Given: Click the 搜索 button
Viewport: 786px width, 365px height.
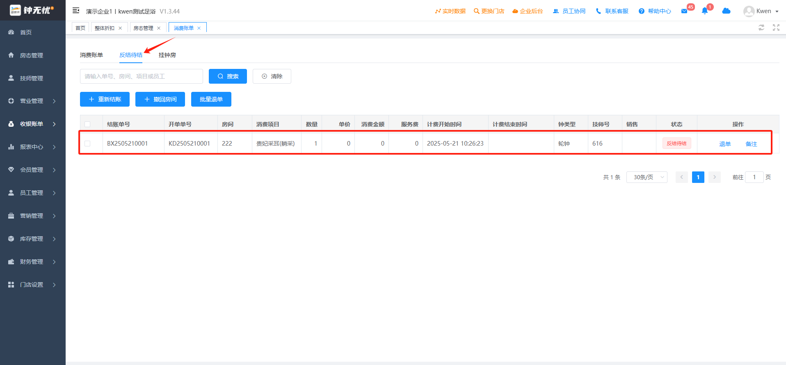Looking at the screenshot, I should pyautogui.click(x=228, y=76).
